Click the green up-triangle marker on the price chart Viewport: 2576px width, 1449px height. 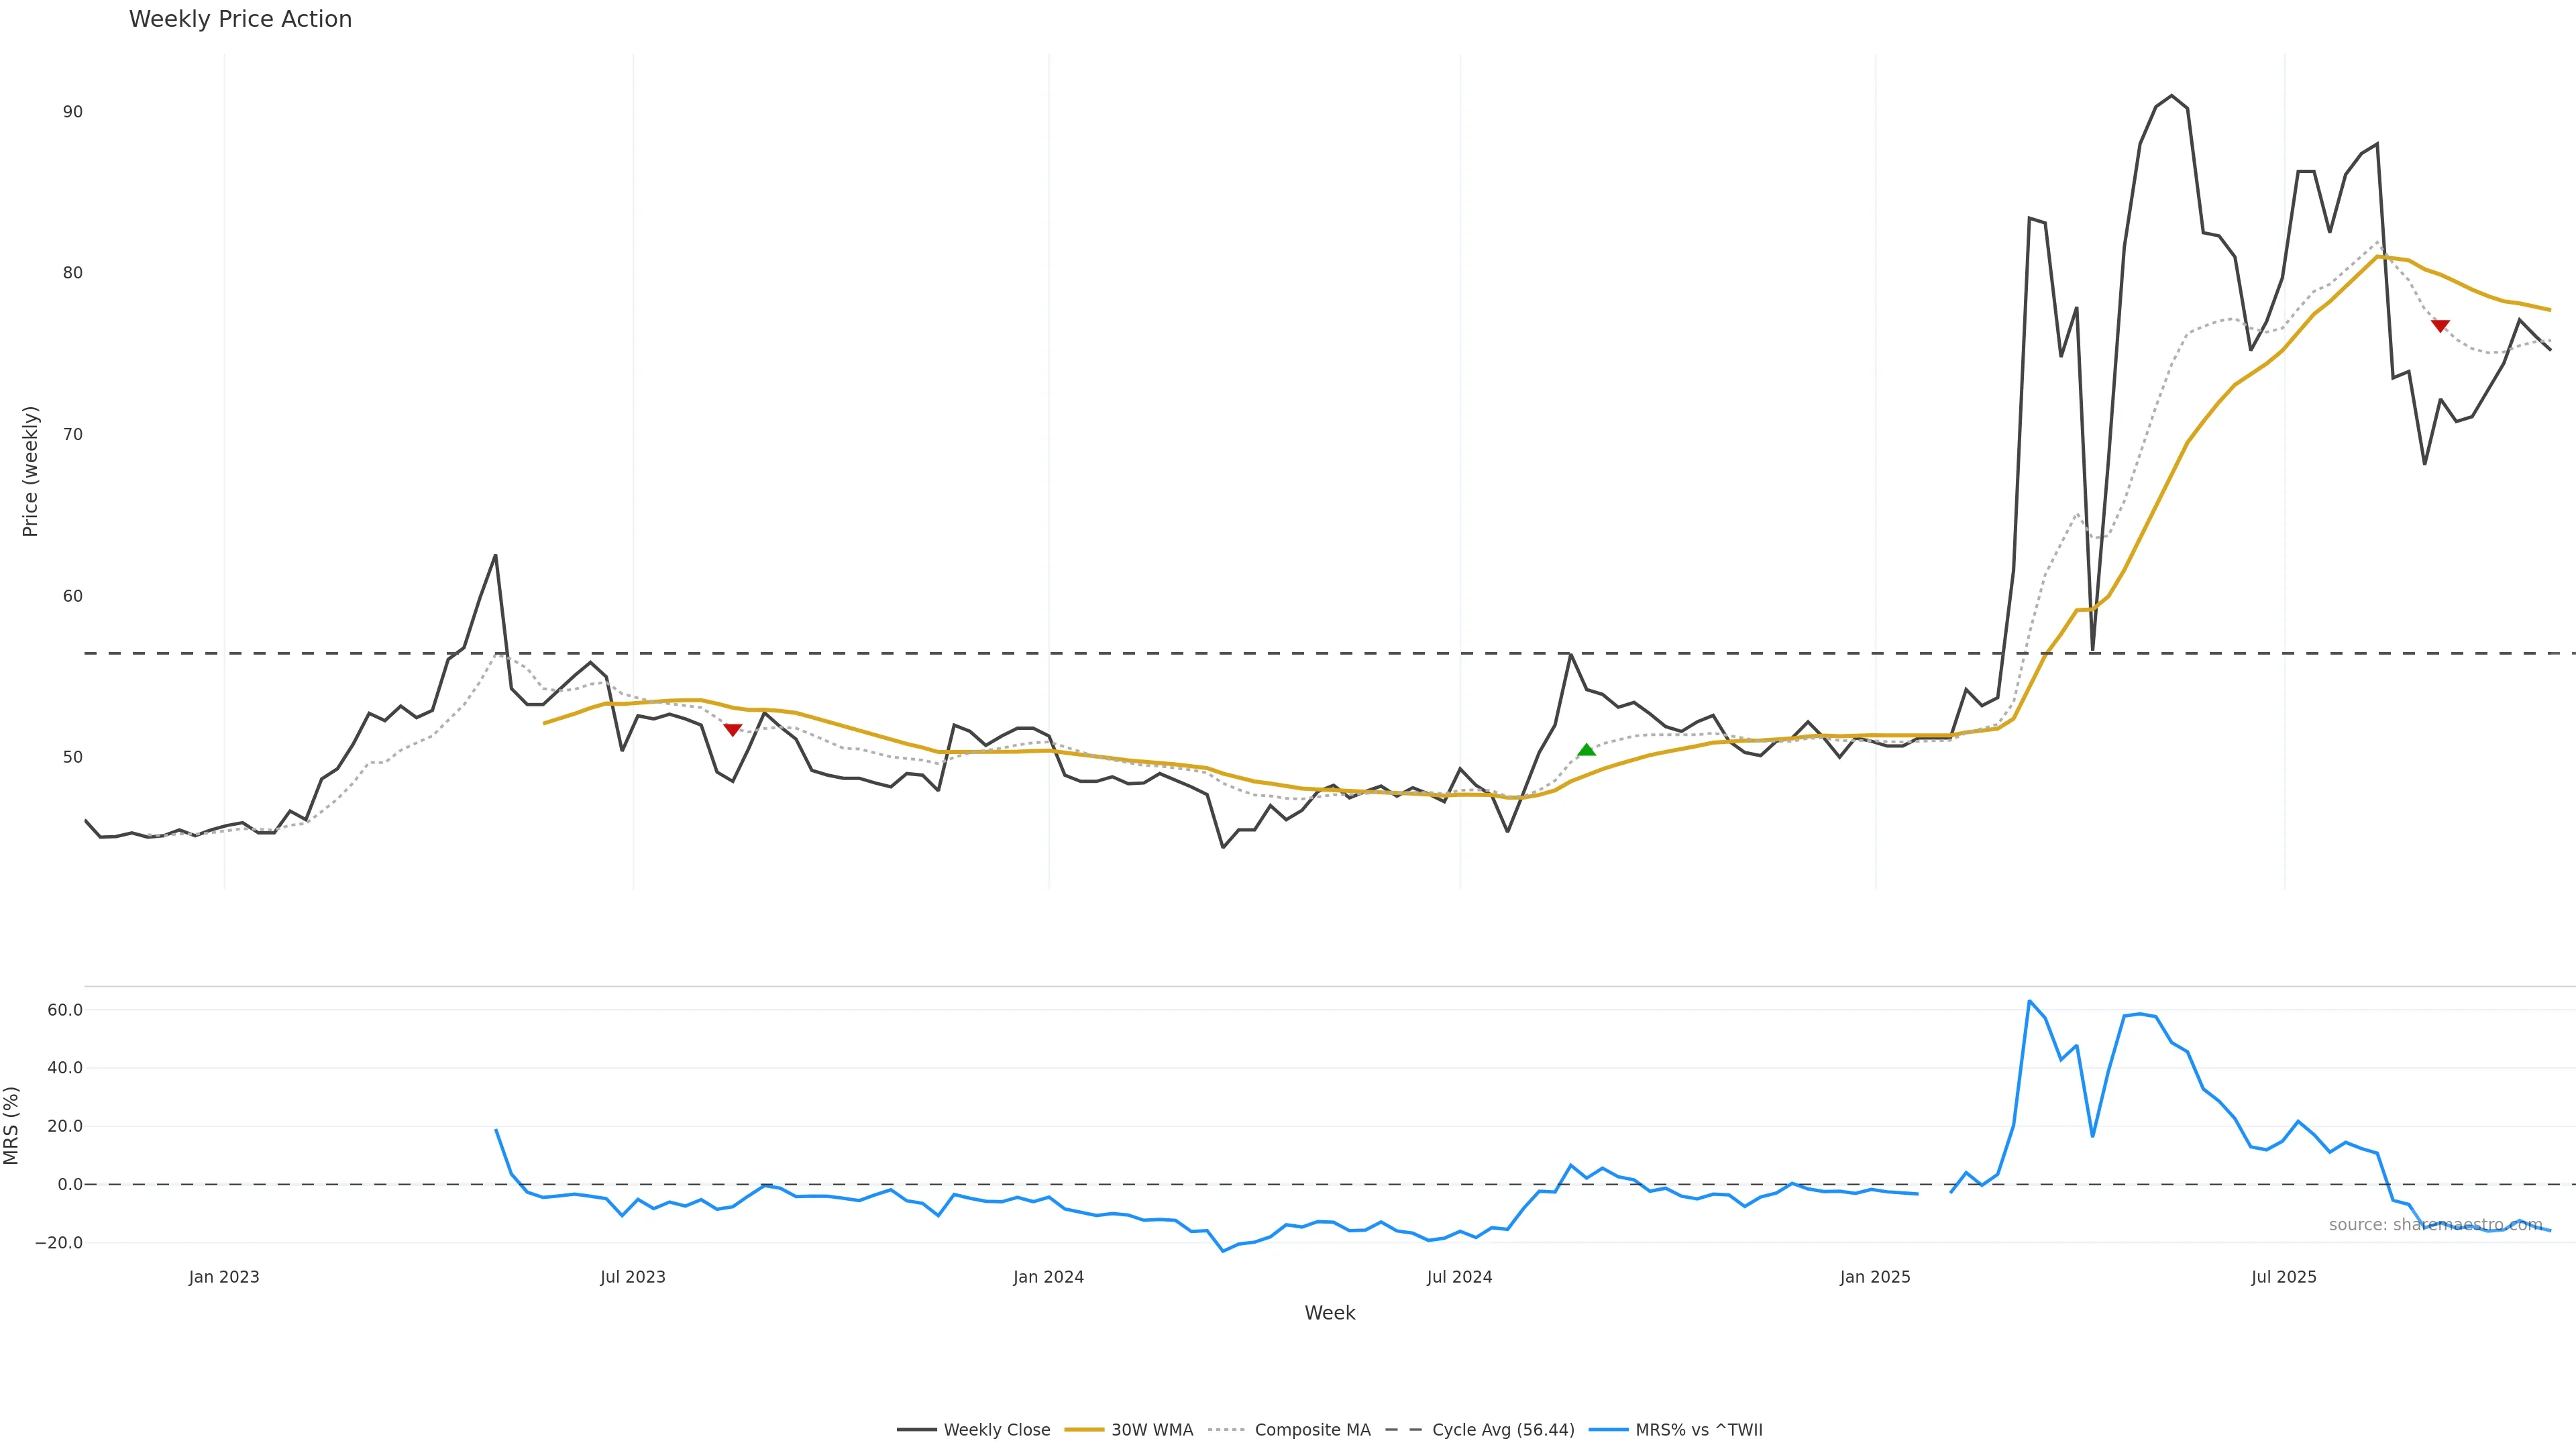click(1586, 750)
